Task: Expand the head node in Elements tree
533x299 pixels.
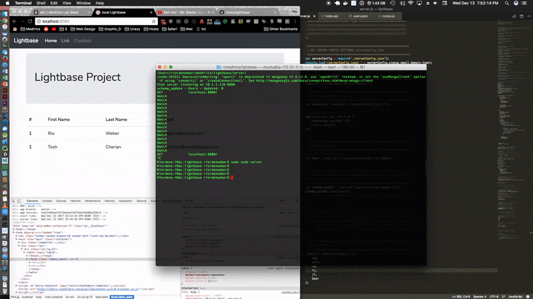Action: 14,229
